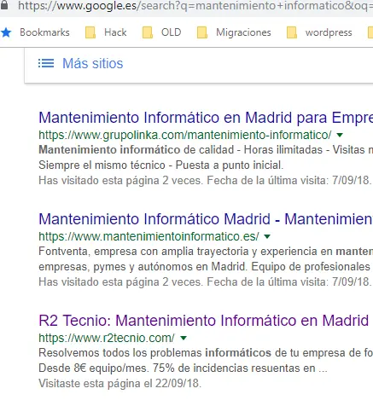Open the OLD bookmarks folder icon
Image resolution: width=373 pixels, height=406 pixels.
click(x=148, y=32)
